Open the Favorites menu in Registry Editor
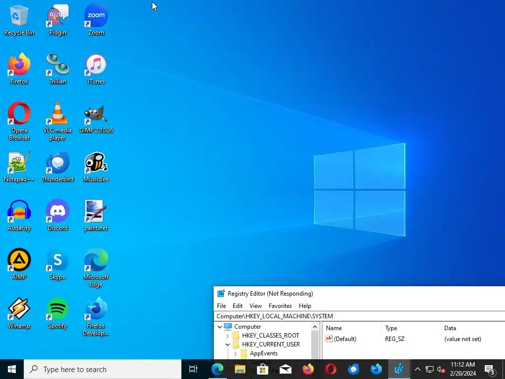Image resolution: width=505 pixels, height=379 pixels. [x=280, y=306]
